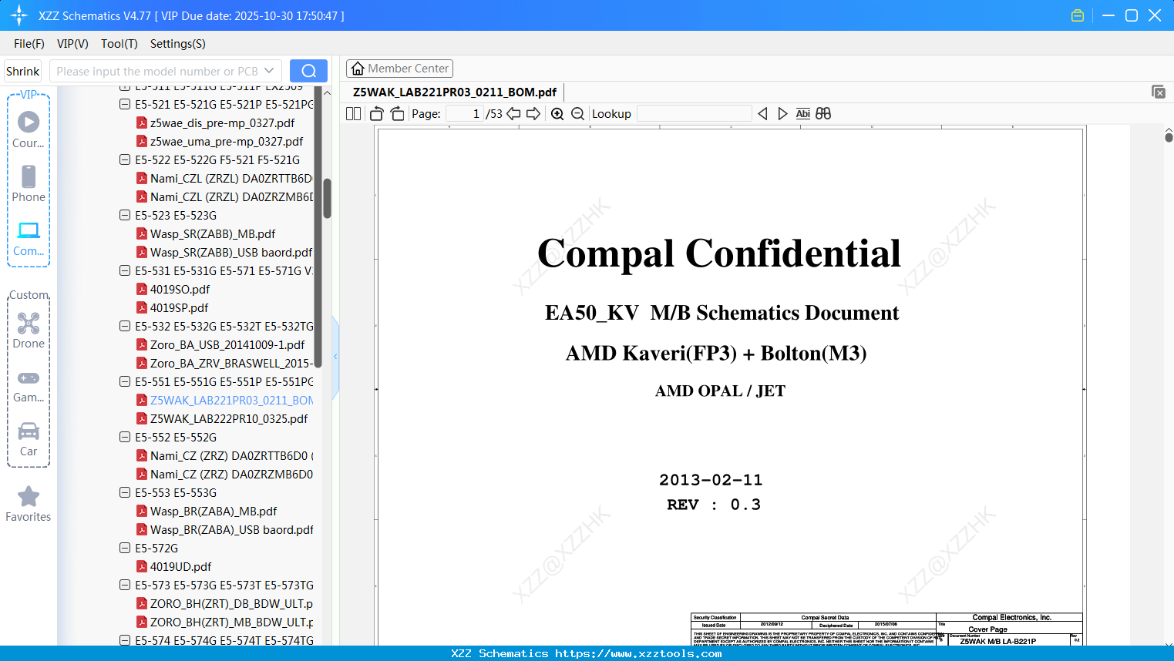Open the Settings(S) menu

click(x=178, y=43)
